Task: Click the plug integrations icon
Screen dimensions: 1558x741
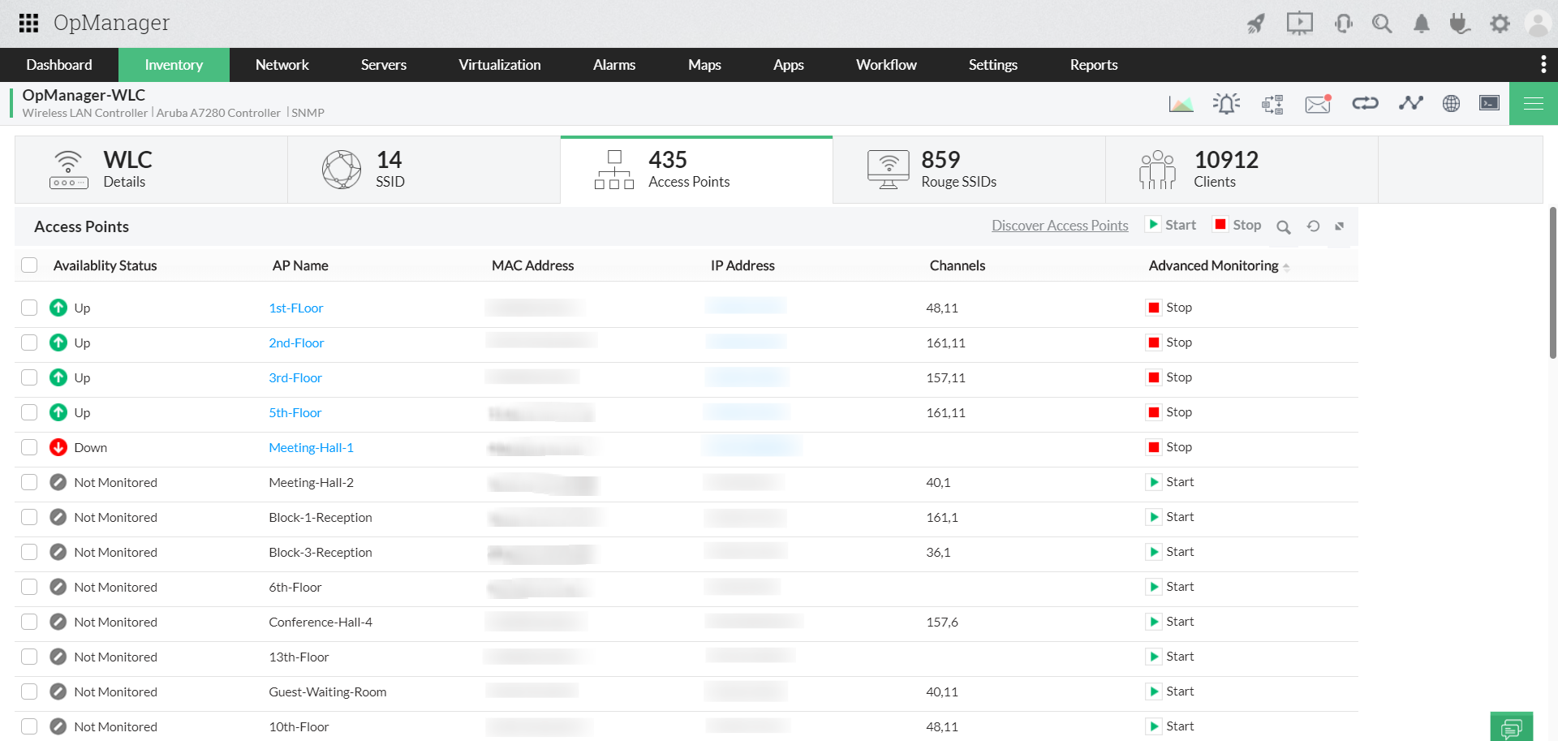Action: 1460,24
